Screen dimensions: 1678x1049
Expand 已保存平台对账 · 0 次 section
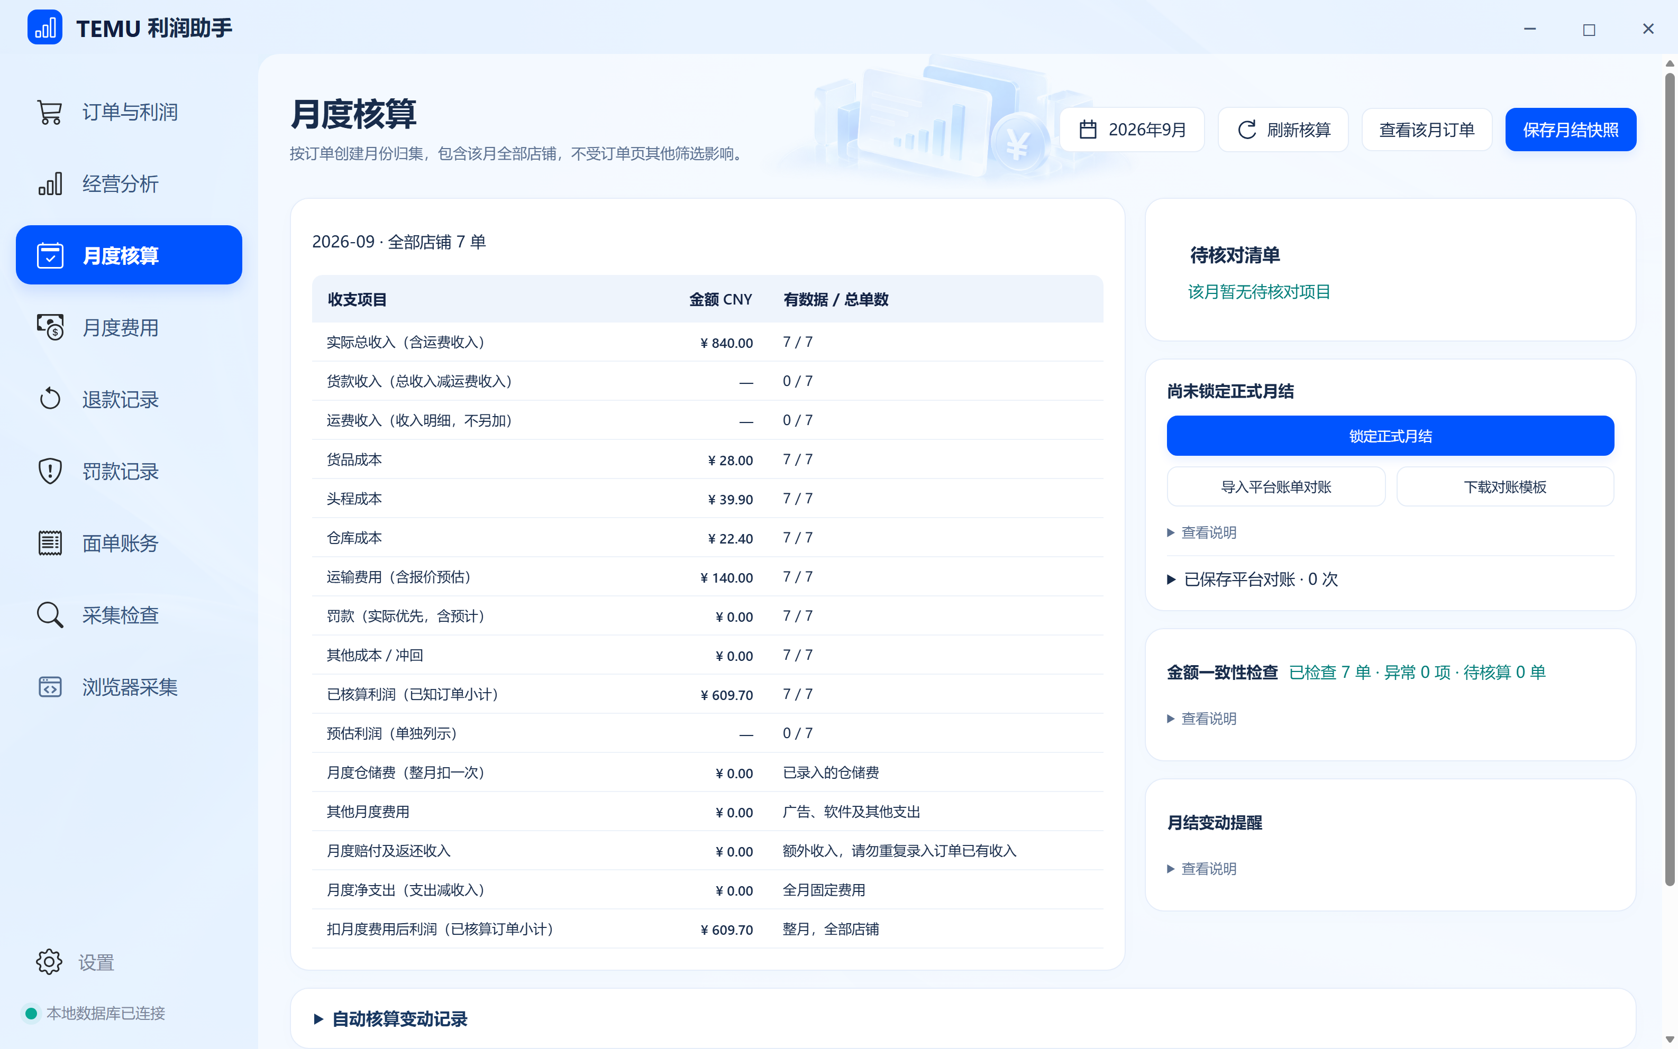pyautogui.click(x=1253, y=579)
